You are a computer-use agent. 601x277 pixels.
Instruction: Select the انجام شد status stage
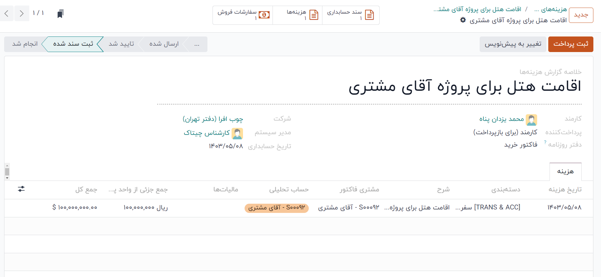pos(25,44)
